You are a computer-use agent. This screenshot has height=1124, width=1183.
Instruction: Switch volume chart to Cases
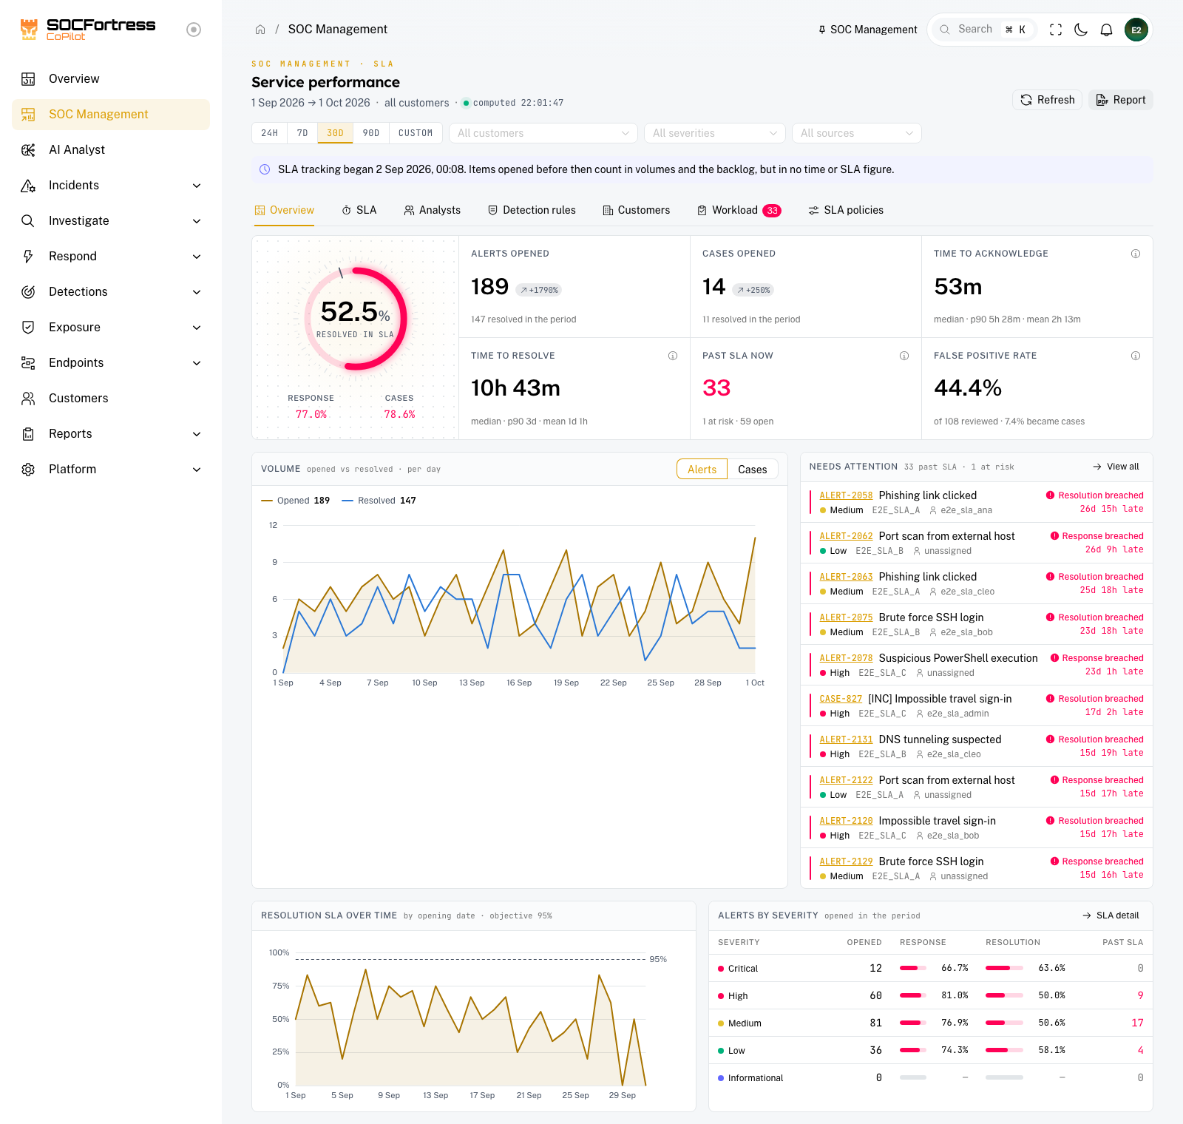tap(753, 470)
